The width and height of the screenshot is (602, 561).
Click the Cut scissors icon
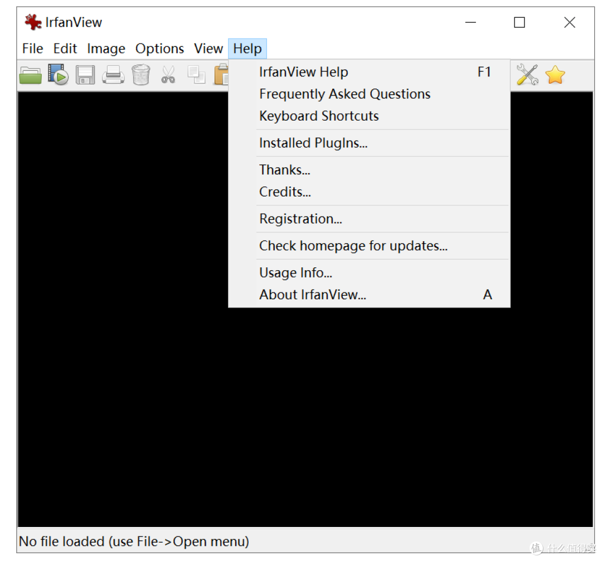point(168,75)
